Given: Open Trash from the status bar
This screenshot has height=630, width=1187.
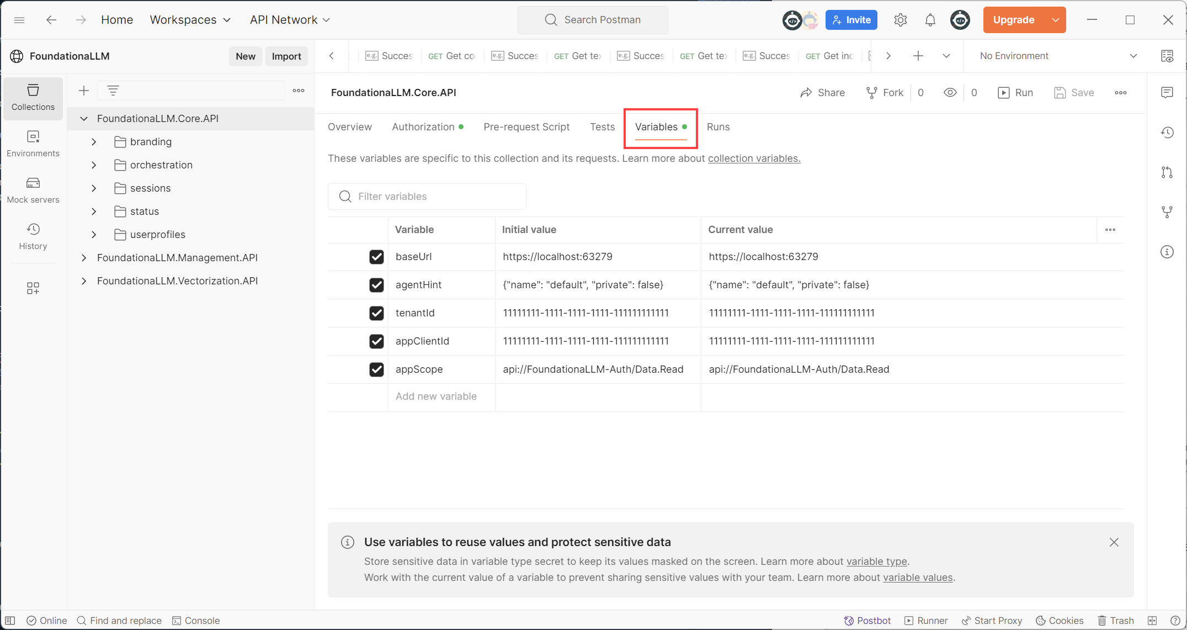Looking at the screenshot, I should pos(1115,621).
